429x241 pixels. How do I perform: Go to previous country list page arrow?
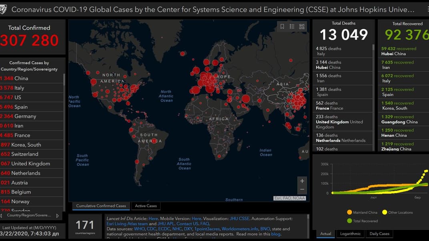point(1,215)
